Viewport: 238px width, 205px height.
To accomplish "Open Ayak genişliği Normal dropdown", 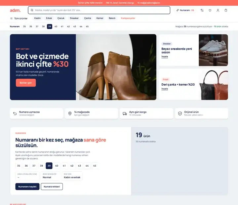I will [x=50, y=176].
